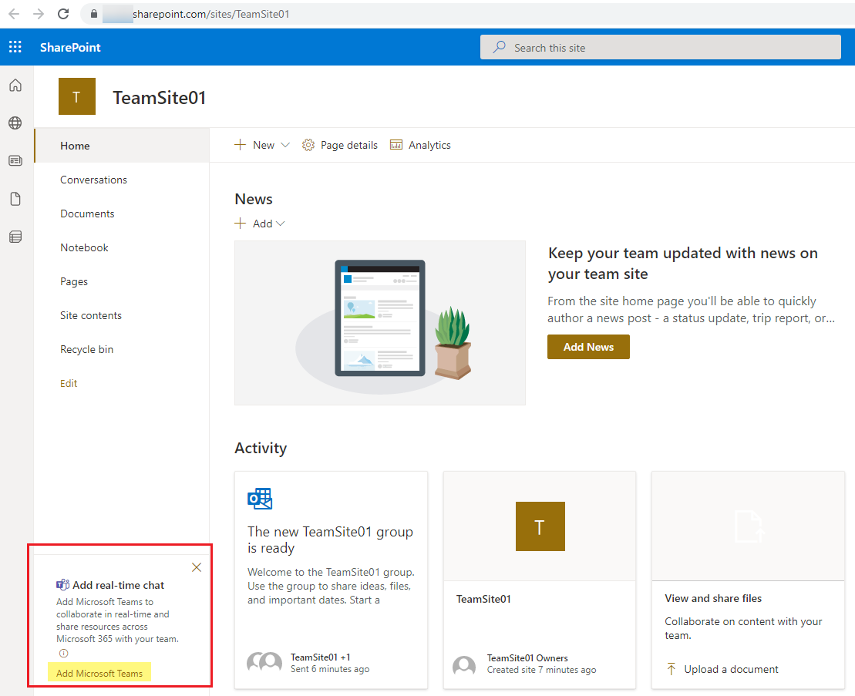Click Analytics in the command bar
Viewport: 855px width, 696px height.
click(x=429, y=145)
